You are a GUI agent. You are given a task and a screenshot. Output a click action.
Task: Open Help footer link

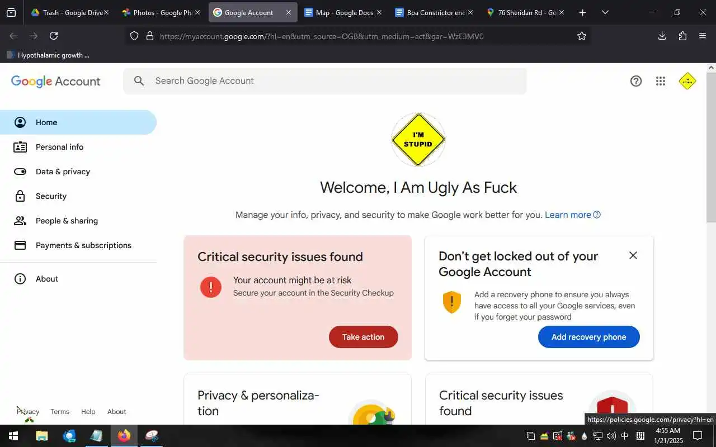point(88,412)
